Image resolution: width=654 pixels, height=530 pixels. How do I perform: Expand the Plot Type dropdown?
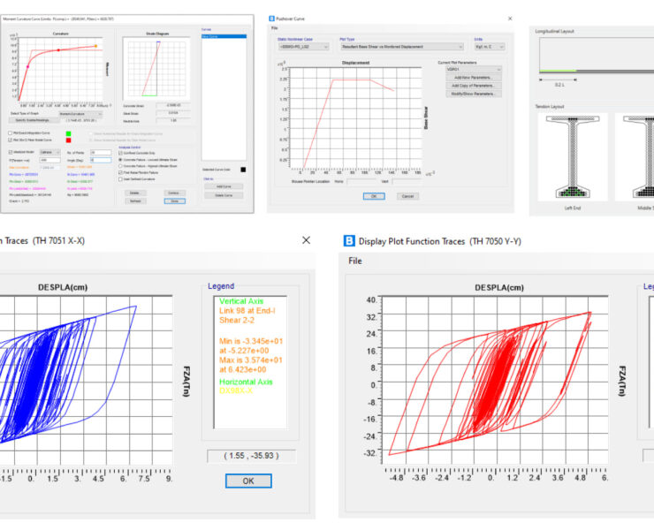(402, 47)
